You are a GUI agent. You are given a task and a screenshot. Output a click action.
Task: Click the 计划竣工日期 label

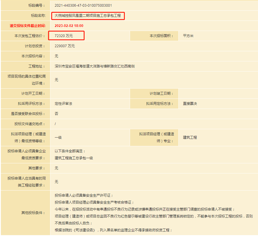point(162,94)
